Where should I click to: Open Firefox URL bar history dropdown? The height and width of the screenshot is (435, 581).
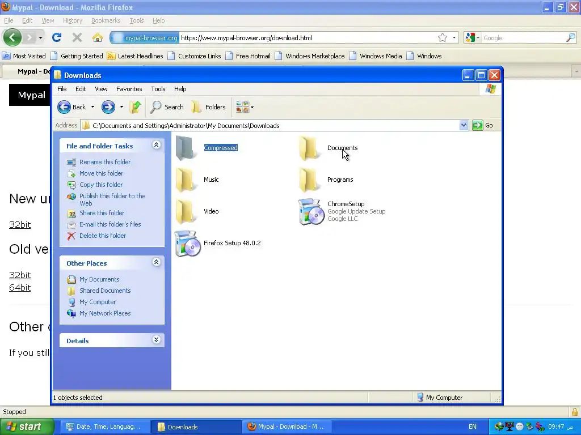[454, 38]
